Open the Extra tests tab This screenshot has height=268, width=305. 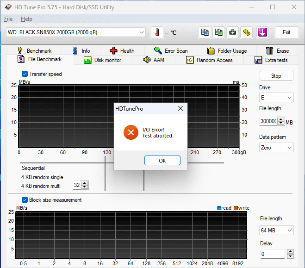click(271, 60)
